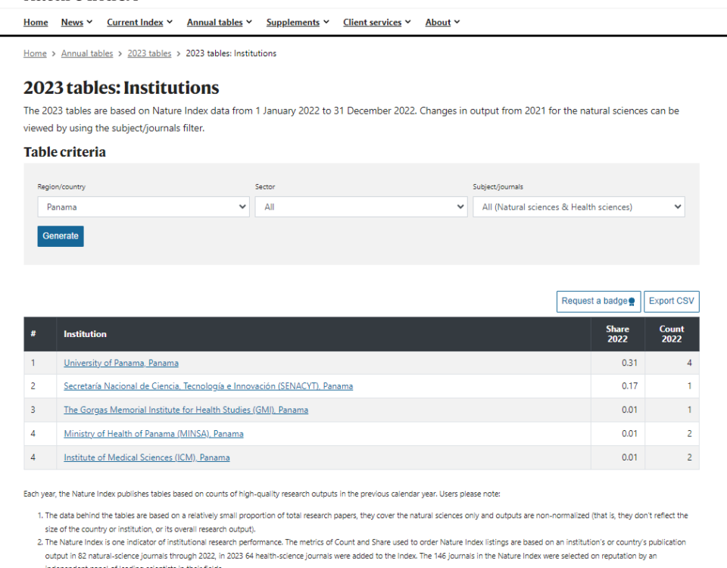Expand the Region/country dropdown showing Panama
This screenshot has height=568, width=727.
(x=143, y=207)
